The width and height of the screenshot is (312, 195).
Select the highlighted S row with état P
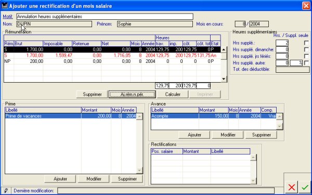[112, 49]
